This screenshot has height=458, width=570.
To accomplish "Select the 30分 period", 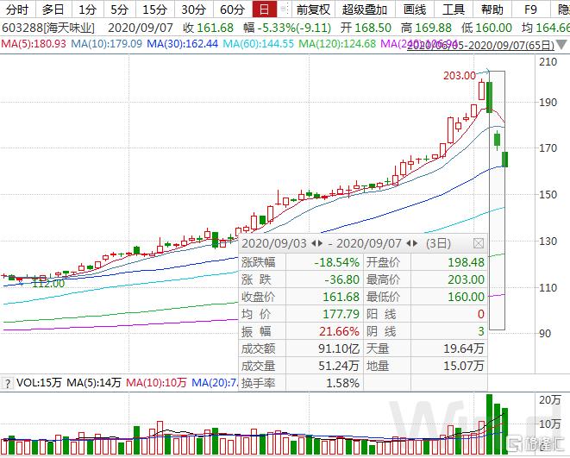I will point(194,9).
